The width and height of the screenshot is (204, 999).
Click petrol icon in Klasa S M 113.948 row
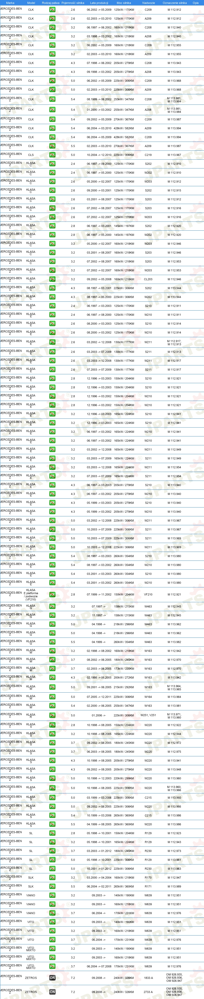(x=52, y=770)
